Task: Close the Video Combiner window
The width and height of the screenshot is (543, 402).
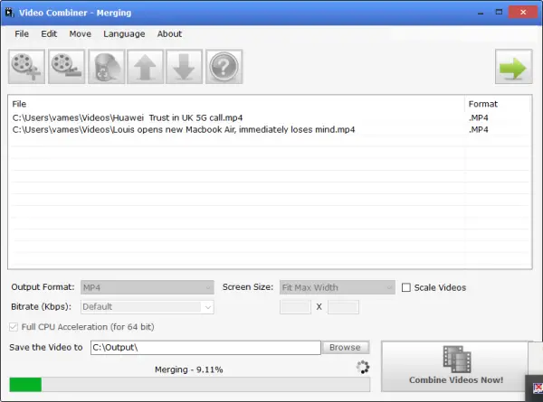Action: 523,13
